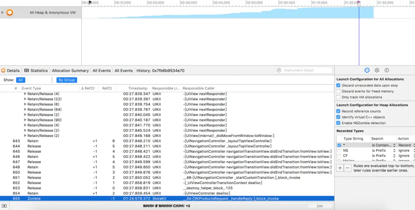
Task: Enable Discard events for freed memory
Action: [338, 91]
